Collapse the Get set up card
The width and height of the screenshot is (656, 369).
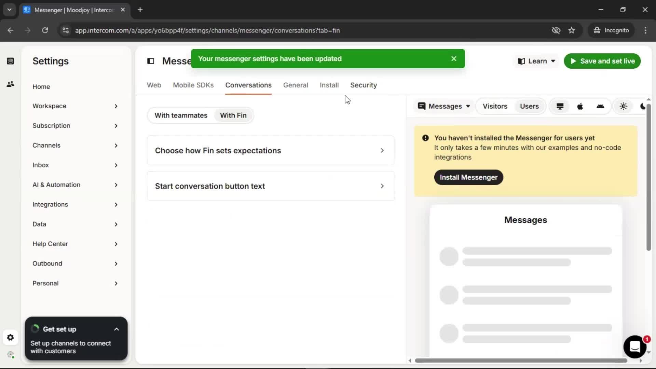click(x=117, y=329)
